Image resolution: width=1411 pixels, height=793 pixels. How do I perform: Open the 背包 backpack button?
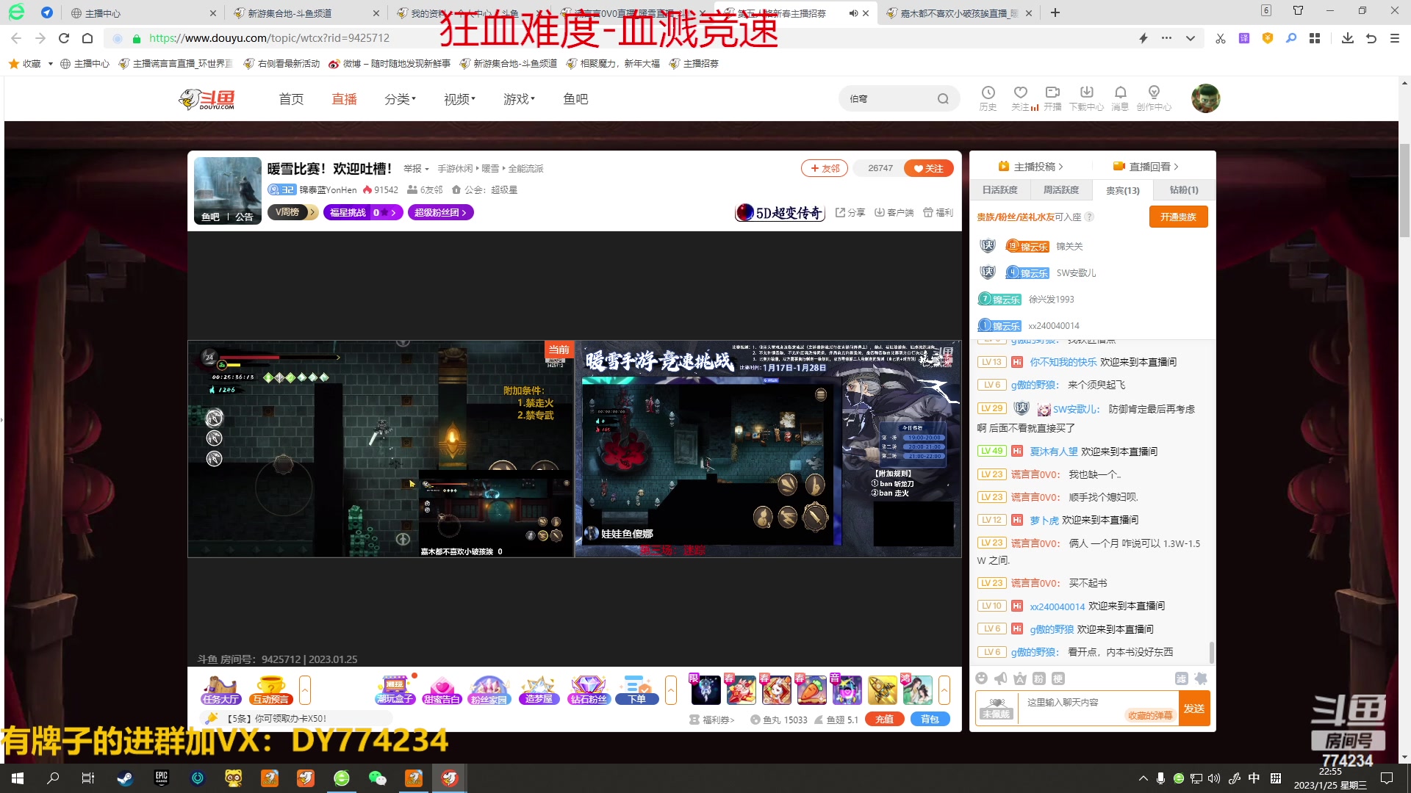[x=930, y=720]
